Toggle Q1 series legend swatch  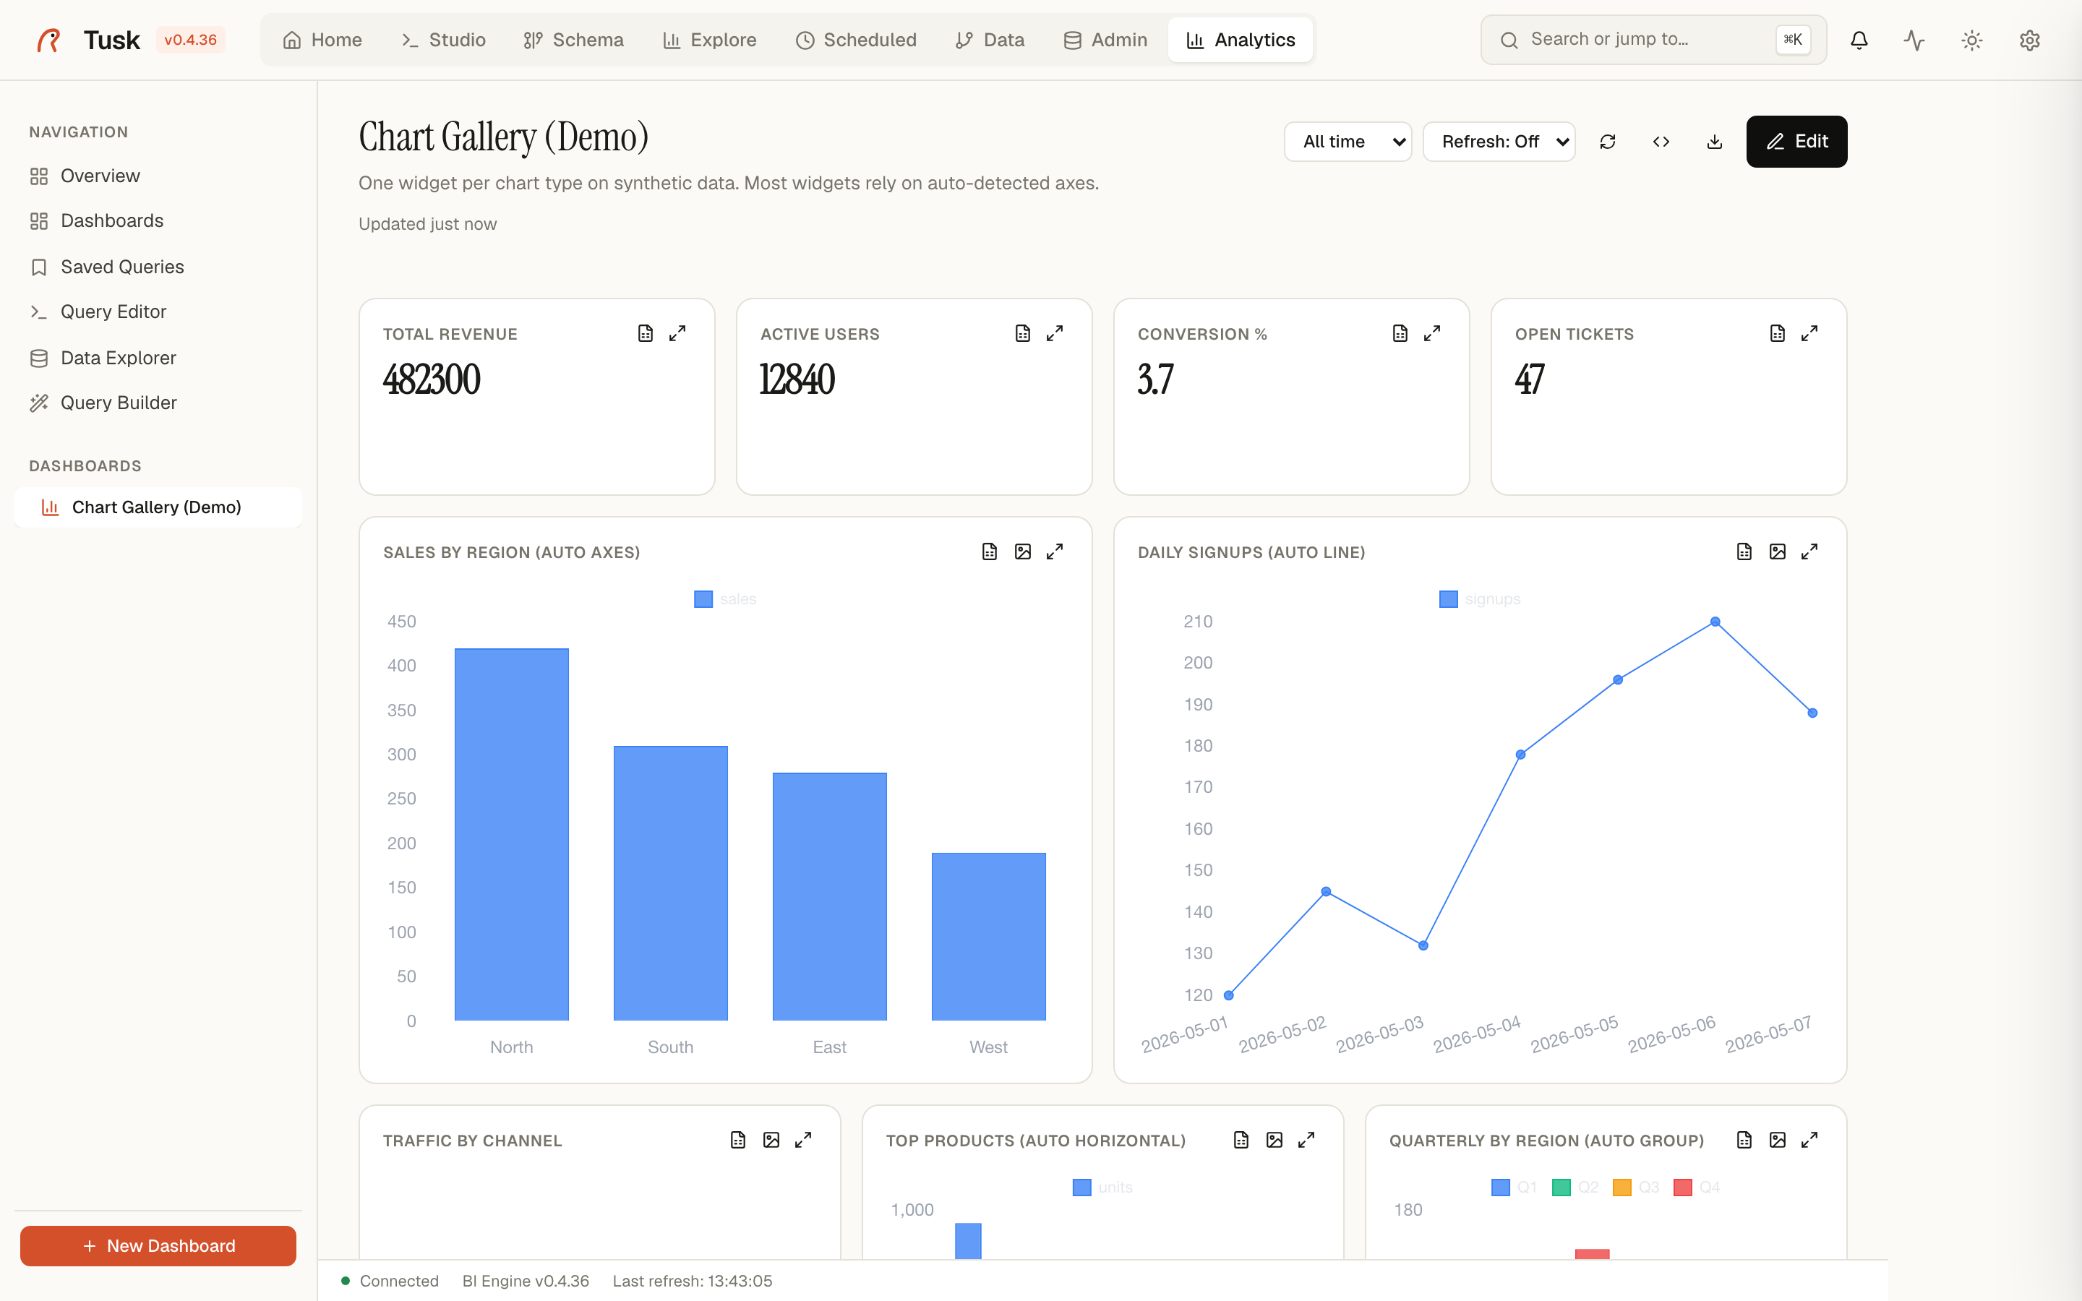tap(1501, 1188)
